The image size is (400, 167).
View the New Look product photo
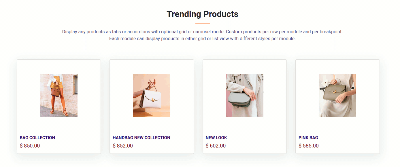click(245, 96)
